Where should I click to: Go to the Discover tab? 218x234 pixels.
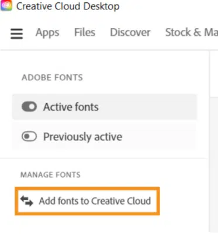click(x=130, y=32)
